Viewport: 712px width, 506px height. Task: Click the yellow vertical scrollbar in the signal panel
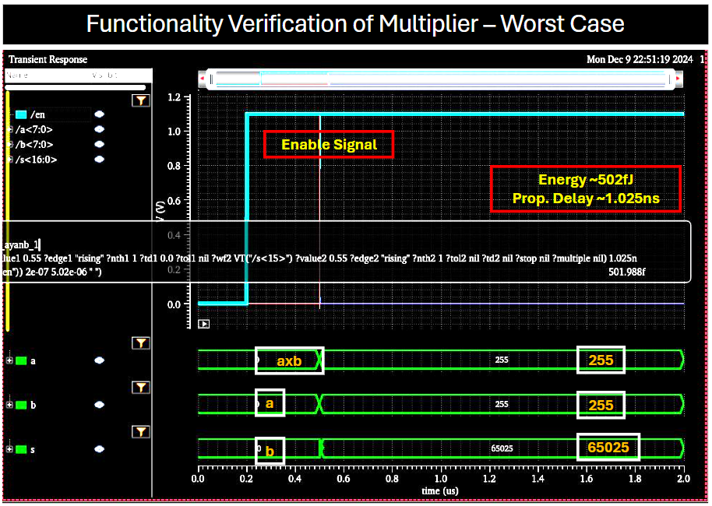click(x=7, y=210)
